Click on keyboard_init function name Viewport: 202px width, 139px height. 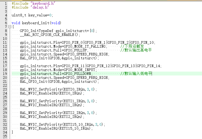[36, 23]
